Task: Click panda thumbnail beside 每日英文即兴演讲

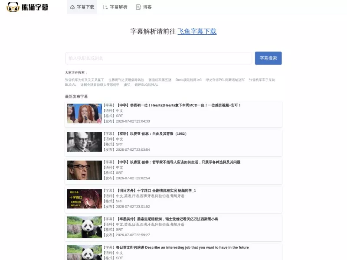Action: [x=85, y=252]
